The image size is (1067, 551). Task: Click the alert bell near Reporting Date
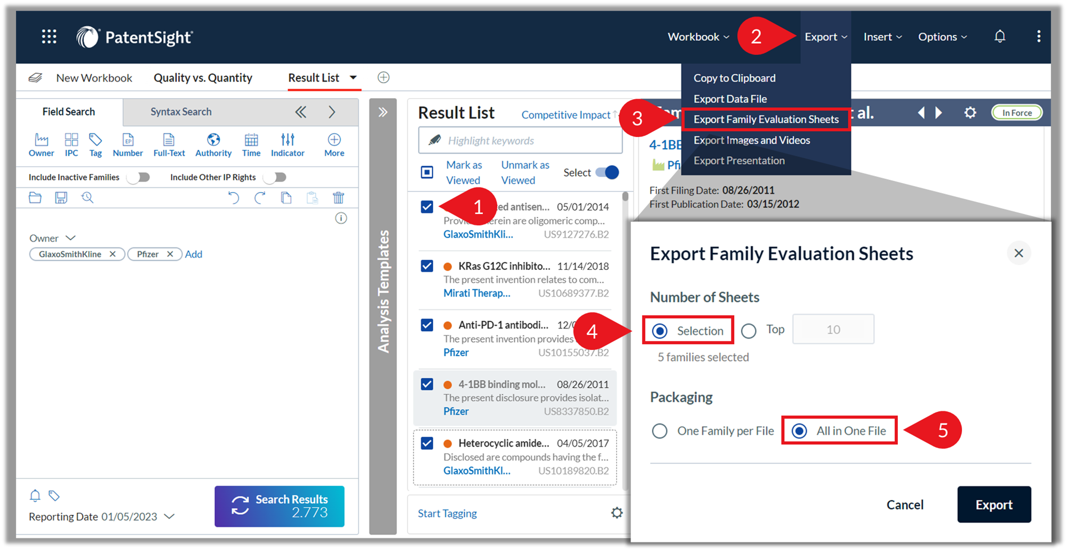click(x=35, y=496)
